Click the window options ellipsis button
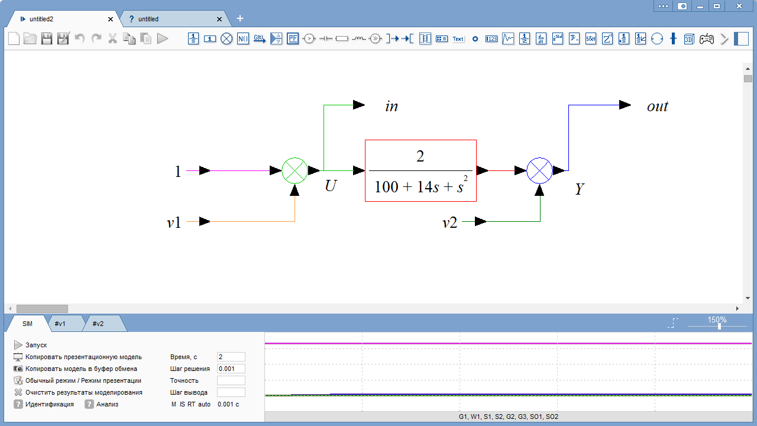The width and height of the screenshot is (757, 426). (x=662, y=6)
